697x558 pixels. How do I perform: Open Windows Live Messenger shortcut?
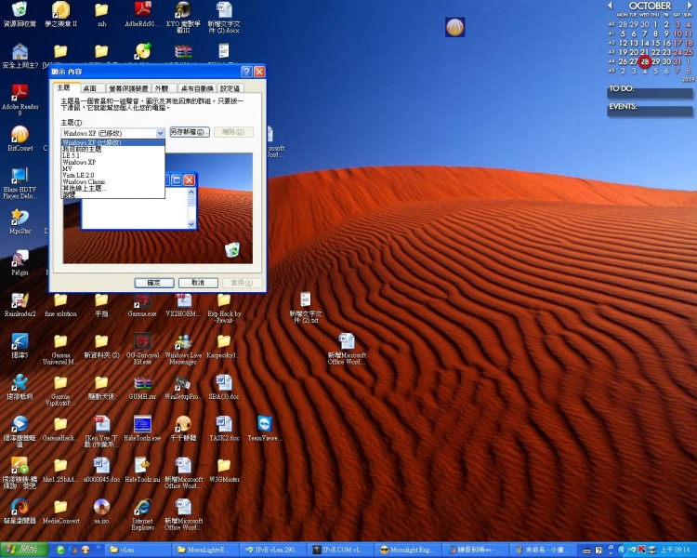(183, 341)
